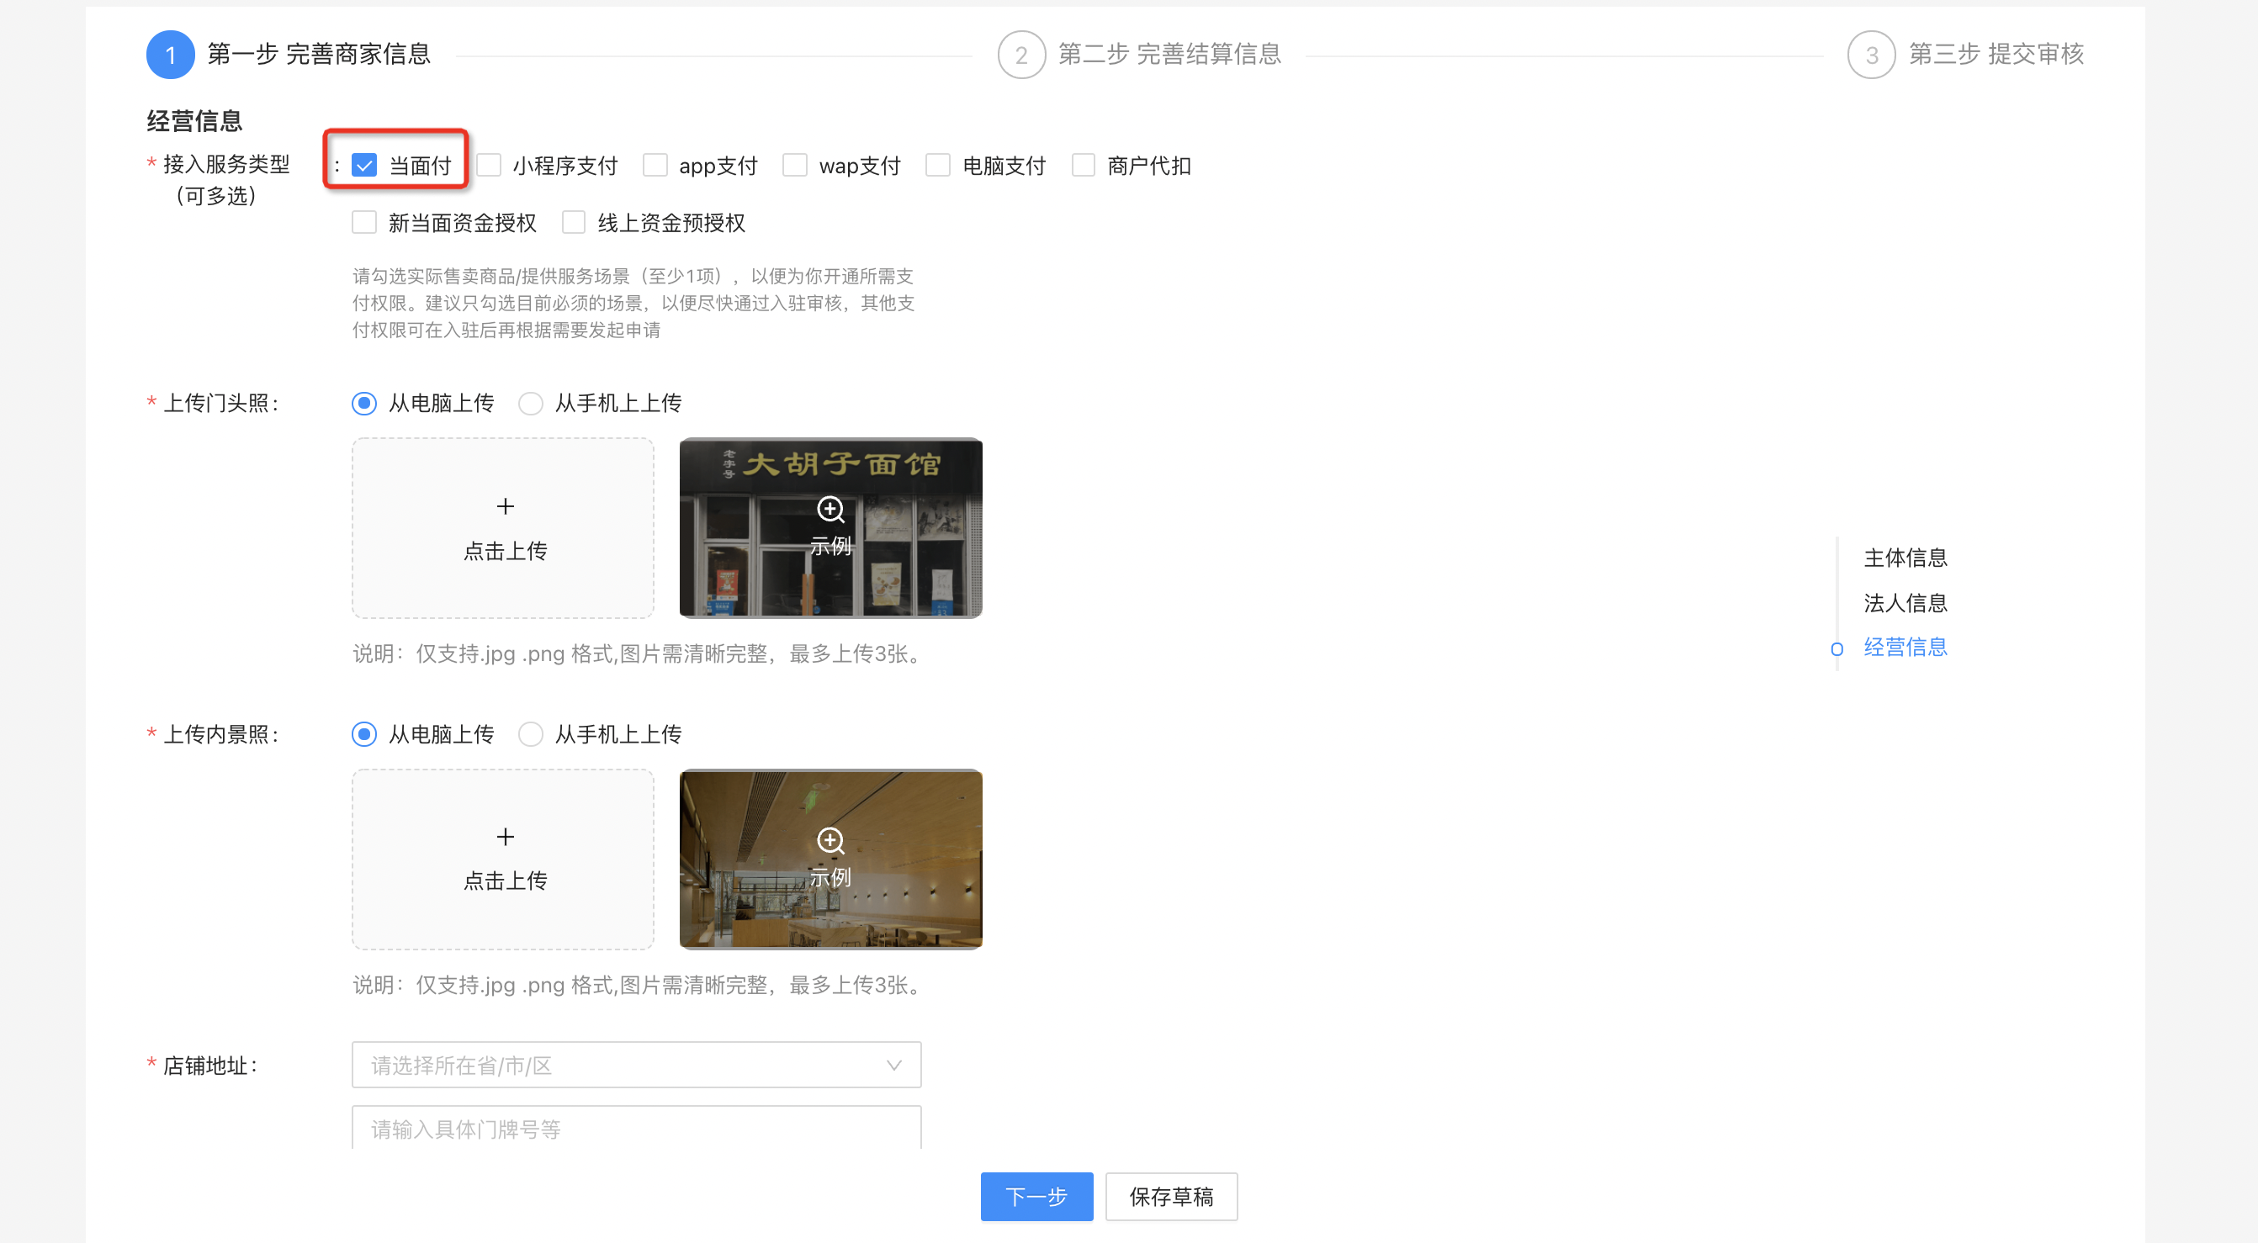Screen dimensions: 2258x1243
Task: Check the 线上资金预授权 option
Action: pyautogui.click(x=573, y=223)
